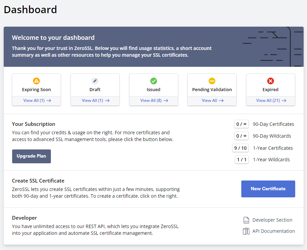This screenshot has width=307, height=250.
Task: Click the orange Expiring Soon warning icon
Action: pyautogui.click(x=36, y=81)
